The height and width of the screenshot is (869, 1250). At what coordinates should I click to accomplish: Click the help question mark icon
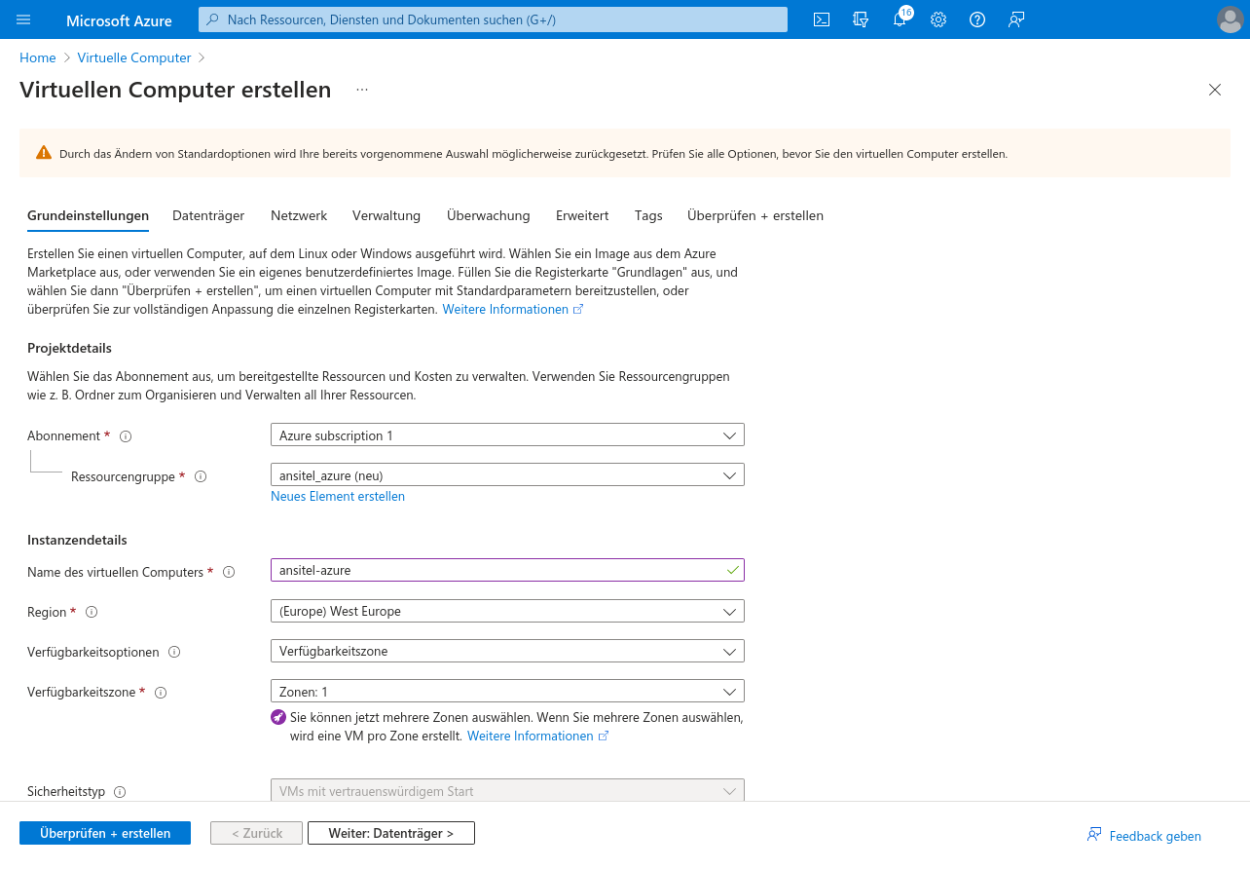(977, 19)
